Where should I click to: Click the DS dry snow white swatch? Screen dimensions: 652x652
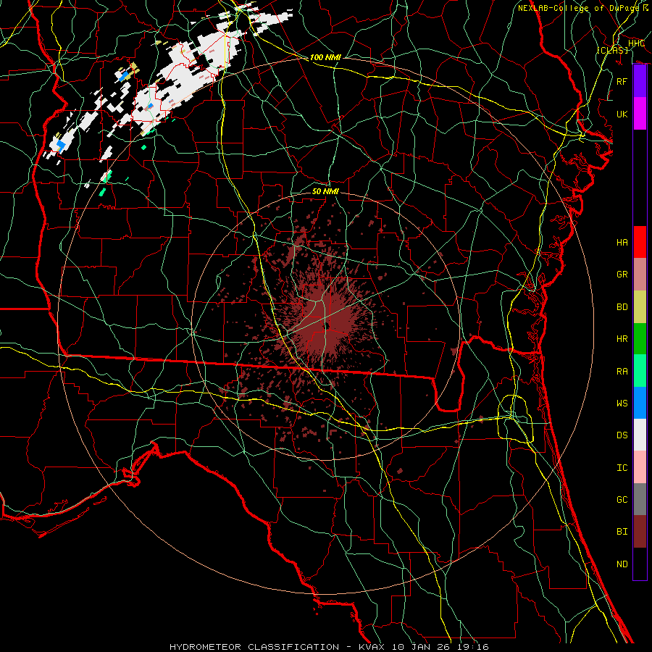(x=640, y=435)
